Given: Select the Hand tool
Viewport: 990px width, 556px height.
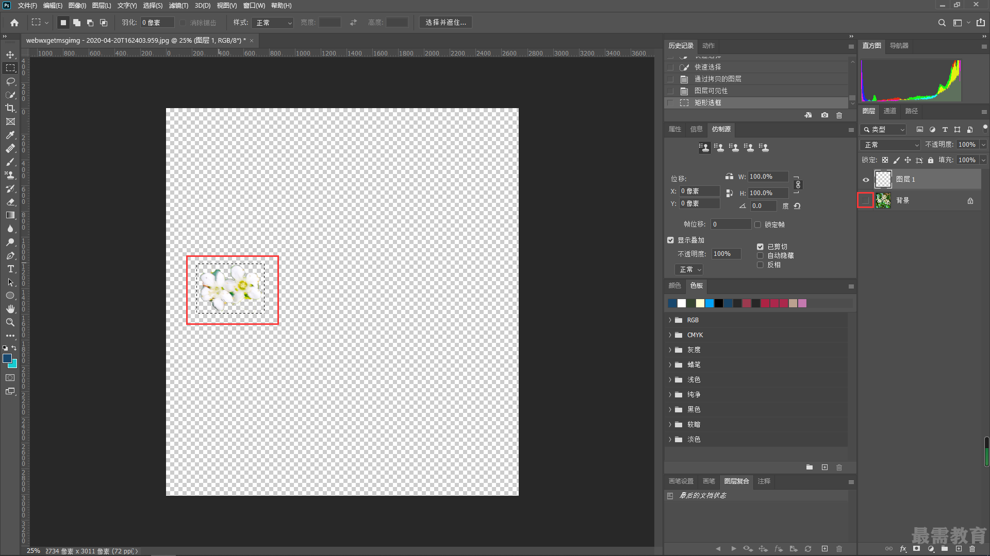Looking at the screenshot, I should point(10,309).
